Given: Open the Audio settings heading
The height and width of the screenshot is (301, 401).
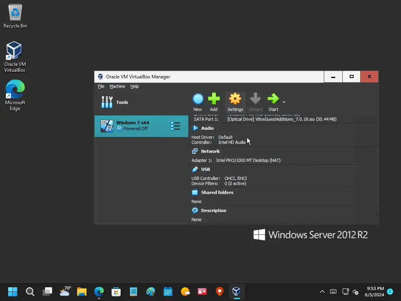Looking at the screenshot, I should click(208, 128).
